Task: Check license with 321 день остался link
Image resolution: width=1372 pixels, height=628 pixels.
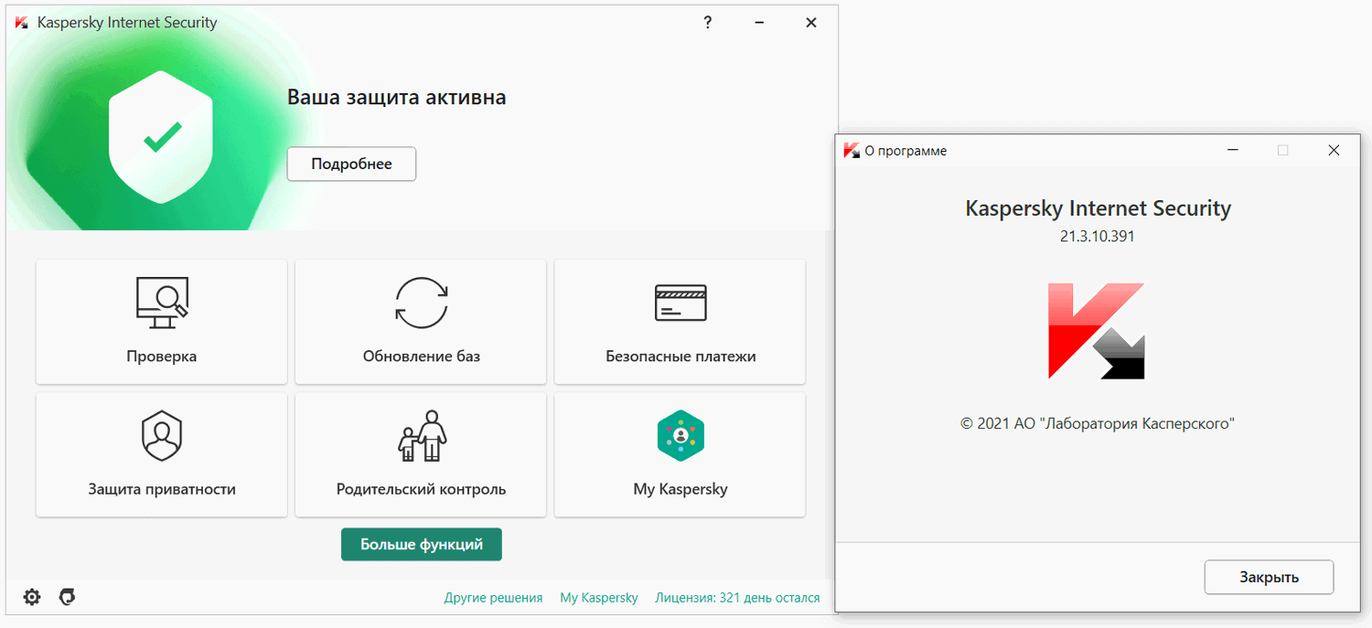Action: pyautogui.click(x=736, y=597)
